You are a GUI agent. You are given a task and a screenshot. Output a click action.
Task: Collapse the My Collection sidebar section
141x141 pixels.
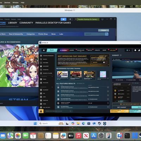pos(52,76)
